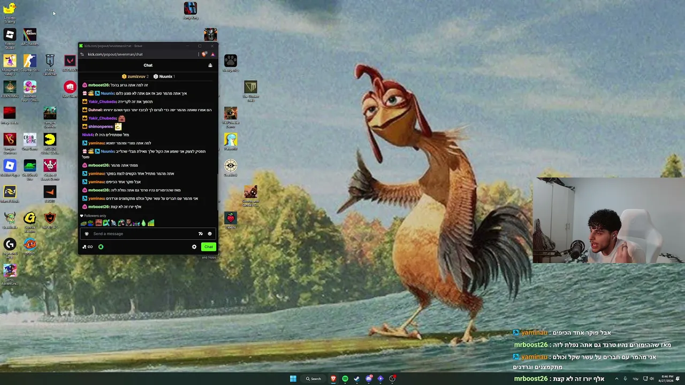Open the FACEIT desktop shortcut
Screen dimensions: 685x385
point(50,194)
